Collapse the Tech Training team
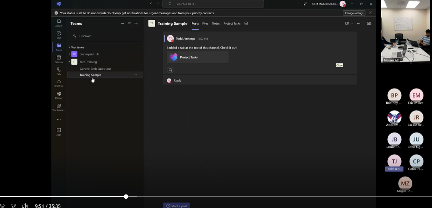432x208 pixels. (x=69, y=62)
